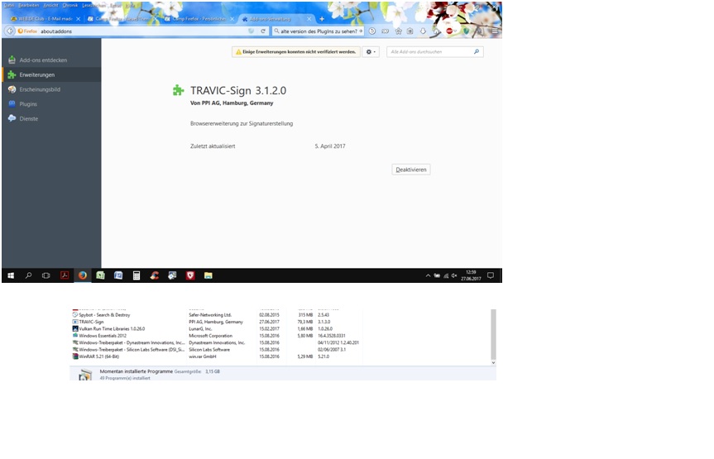This screenshot has width=714, height=459.
Task: Open File Explorer from the taskbar
Action: point(208,275)
